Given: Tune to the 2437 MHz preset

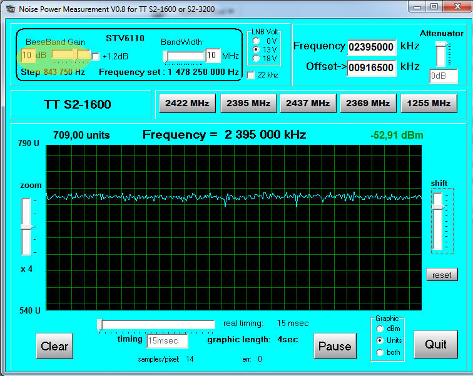Looking at the screenshot, I should tap(308, 103).
